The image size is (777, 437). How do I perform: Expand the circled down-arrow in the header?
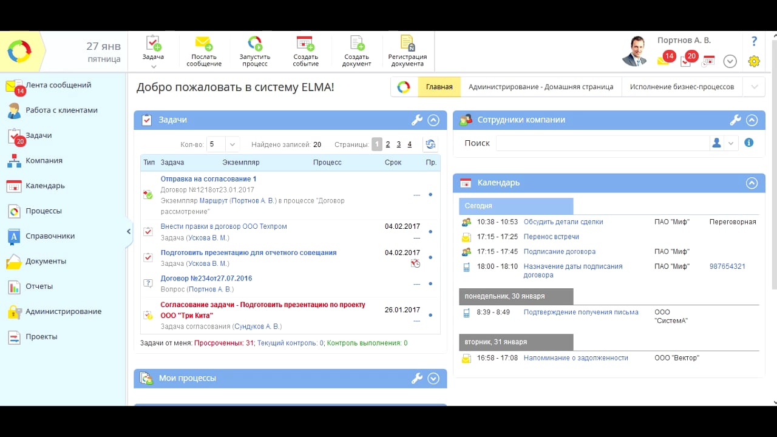730,61
